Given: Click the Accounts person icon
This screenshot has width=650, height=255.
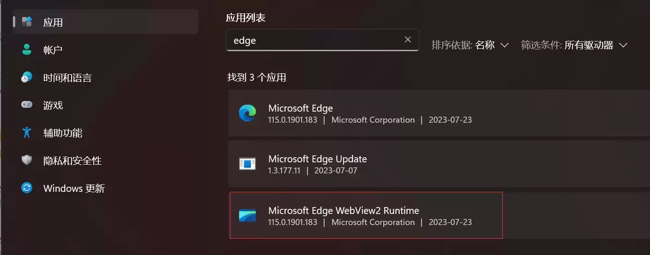Looking at the screenshot, I should tap(27, 50).
